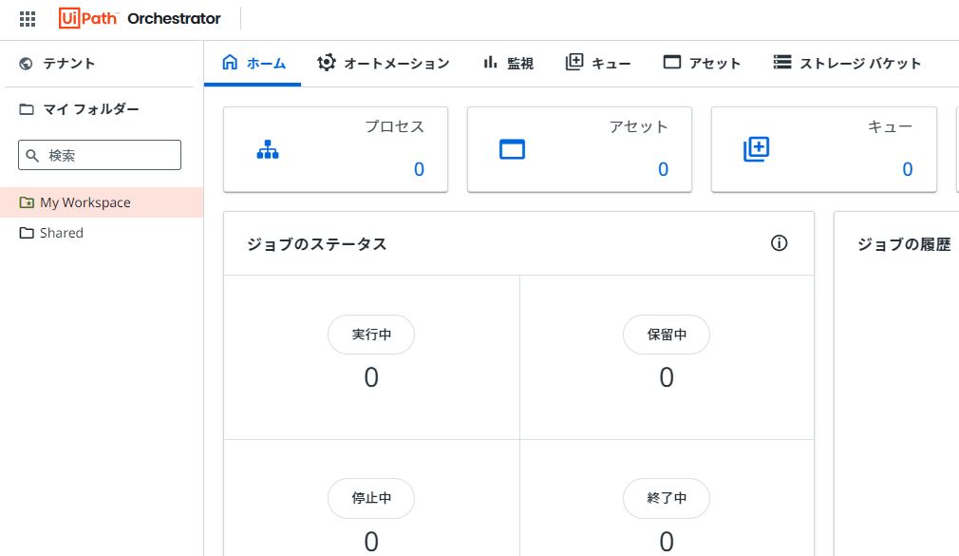Open the キュー tab
959x556 pixels.
tap(598, 63)
